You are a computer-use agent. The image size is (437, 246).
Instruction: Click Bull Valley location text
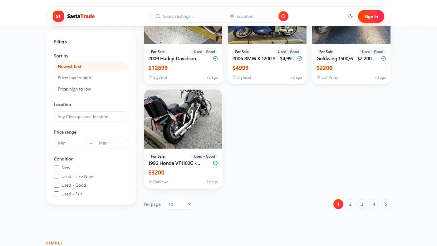(330, 77)
